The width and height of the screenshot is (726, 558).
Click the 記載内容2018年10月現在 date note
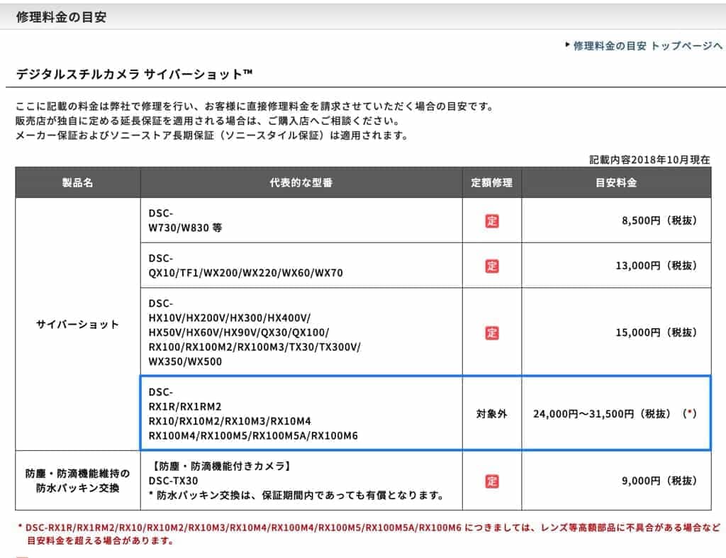pos(649,160)
